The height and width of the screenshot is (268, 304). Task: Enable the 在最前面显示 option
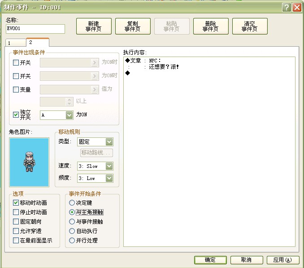coord(16,241)
